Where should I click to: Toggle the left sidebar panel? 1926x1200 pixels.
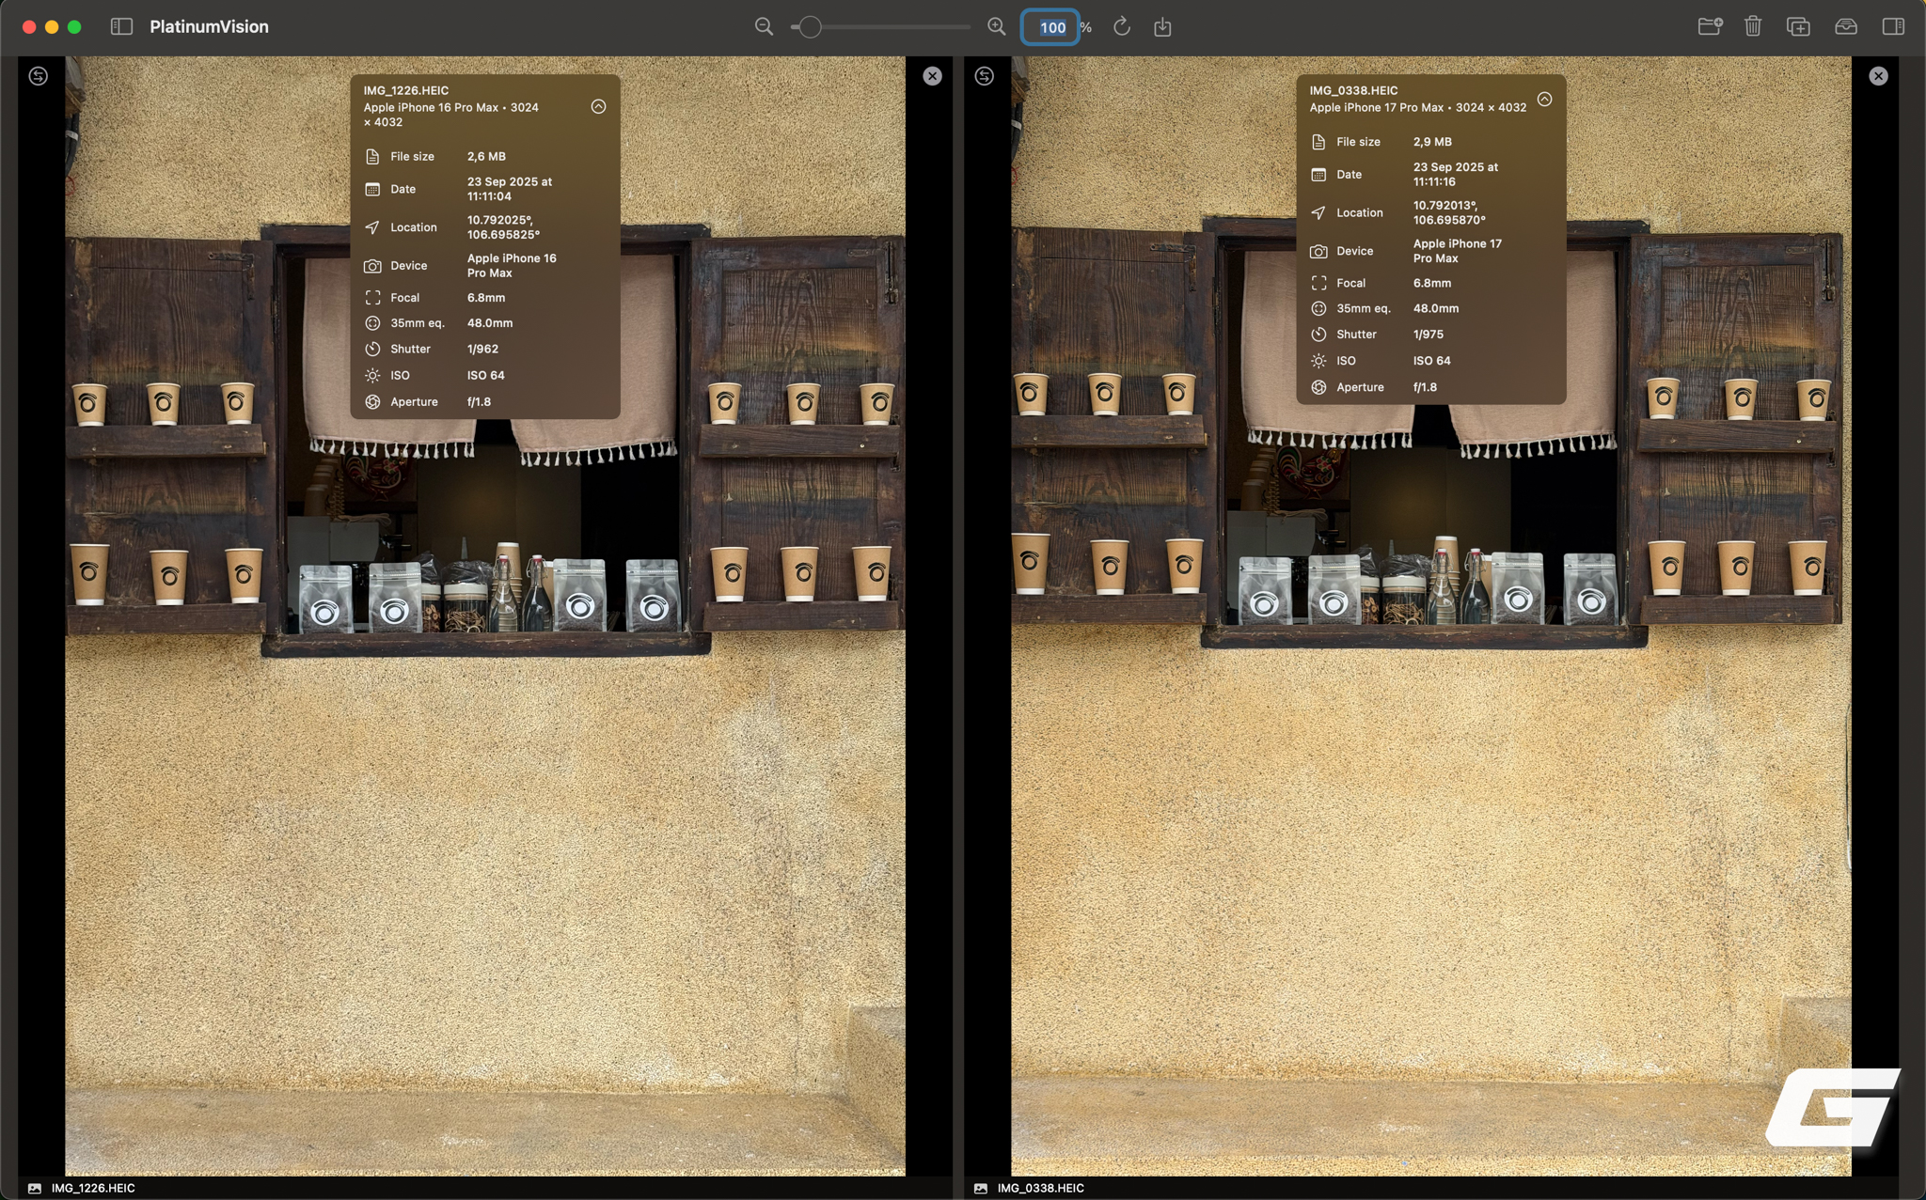coord(121,26)
